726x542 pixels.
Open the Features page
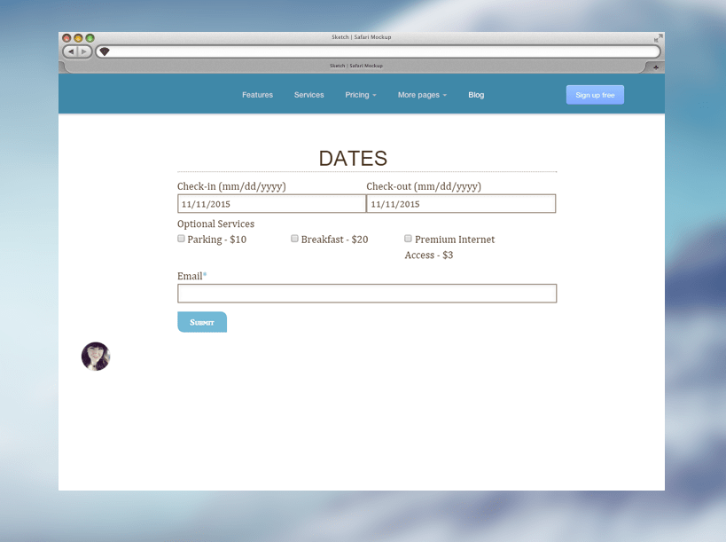click(257, 95)
